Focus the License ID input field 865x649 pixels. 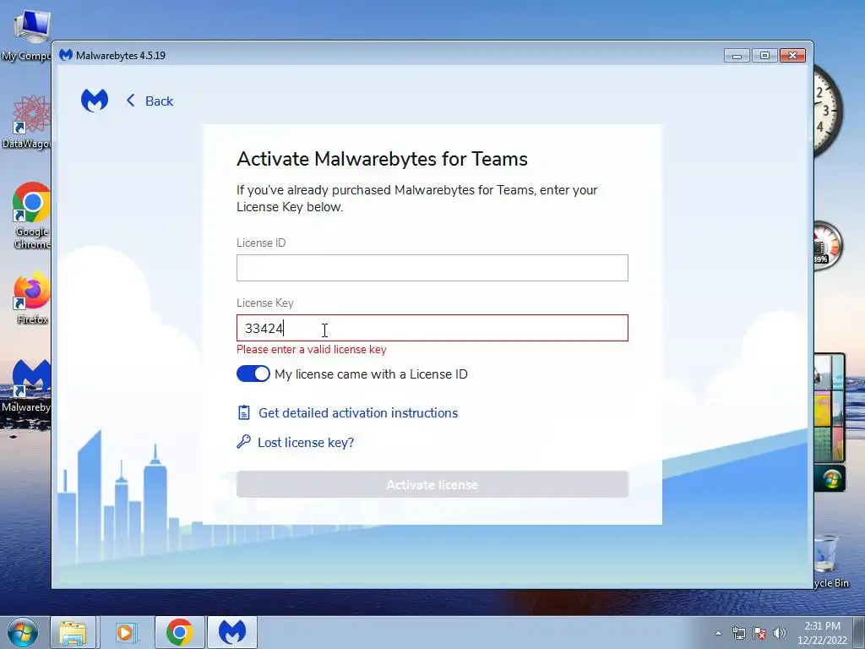(x=432, y=268)
